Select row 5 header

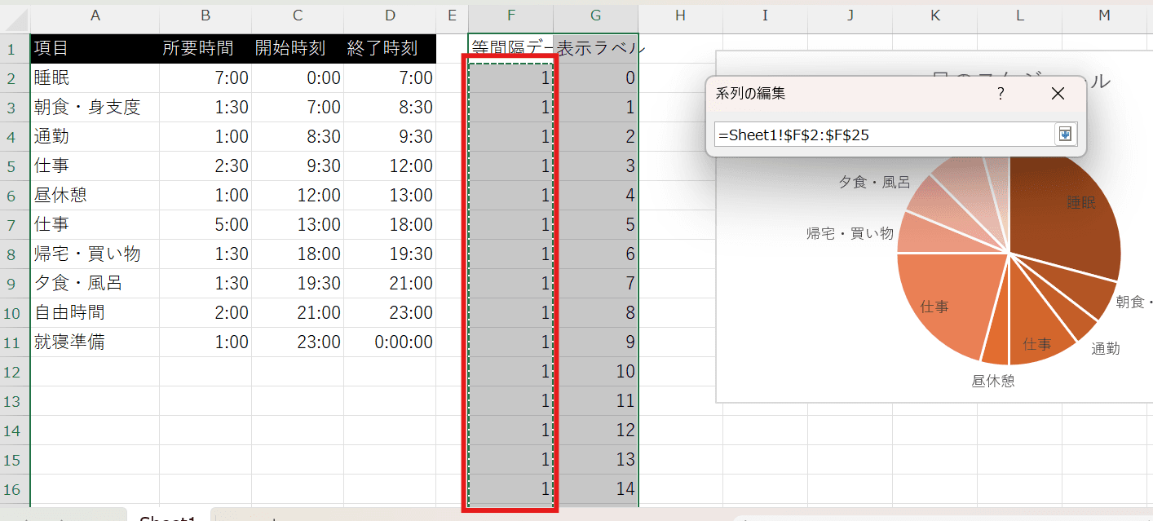11,166
